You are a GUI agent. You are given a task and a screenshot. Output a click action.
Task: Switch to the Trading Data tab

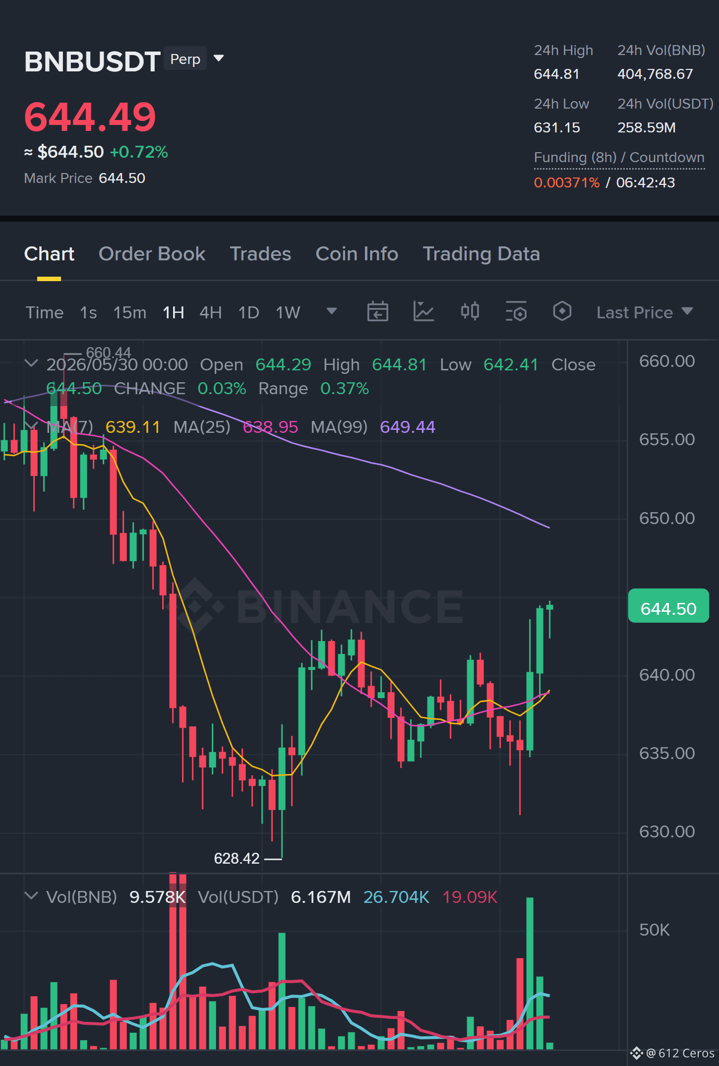[481, 254]
